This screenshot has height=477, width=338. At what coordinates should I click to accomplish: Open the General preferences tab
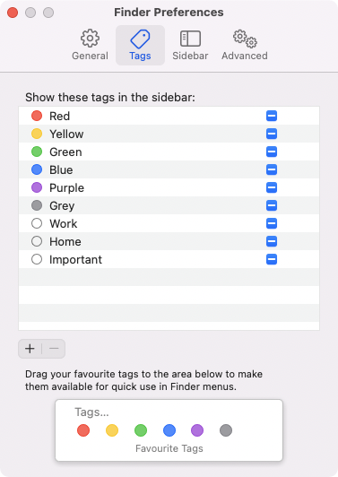[90, 45]
